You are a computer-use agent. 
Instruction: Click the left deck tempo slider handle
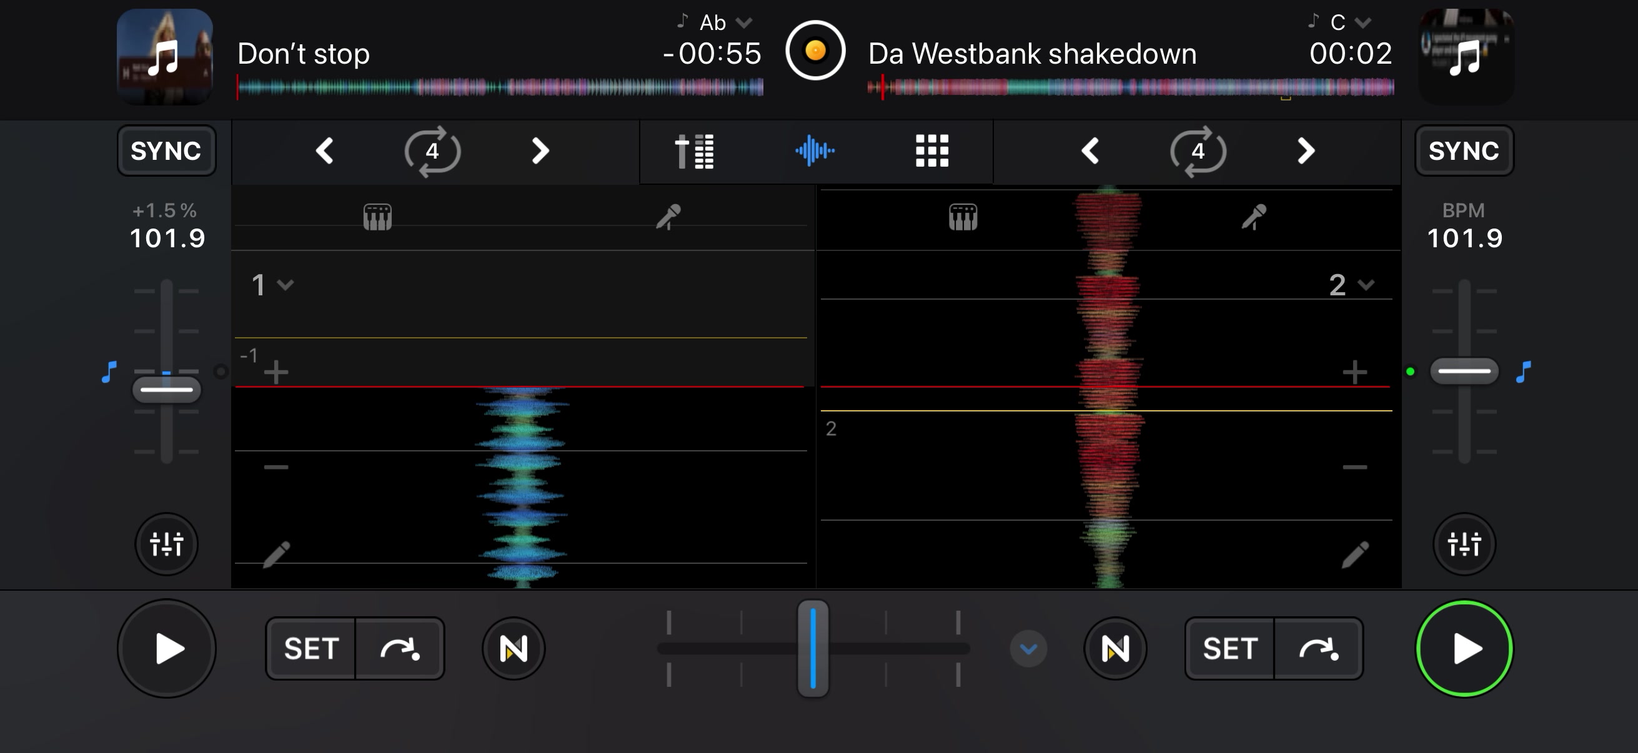click(x=167, y=390)
